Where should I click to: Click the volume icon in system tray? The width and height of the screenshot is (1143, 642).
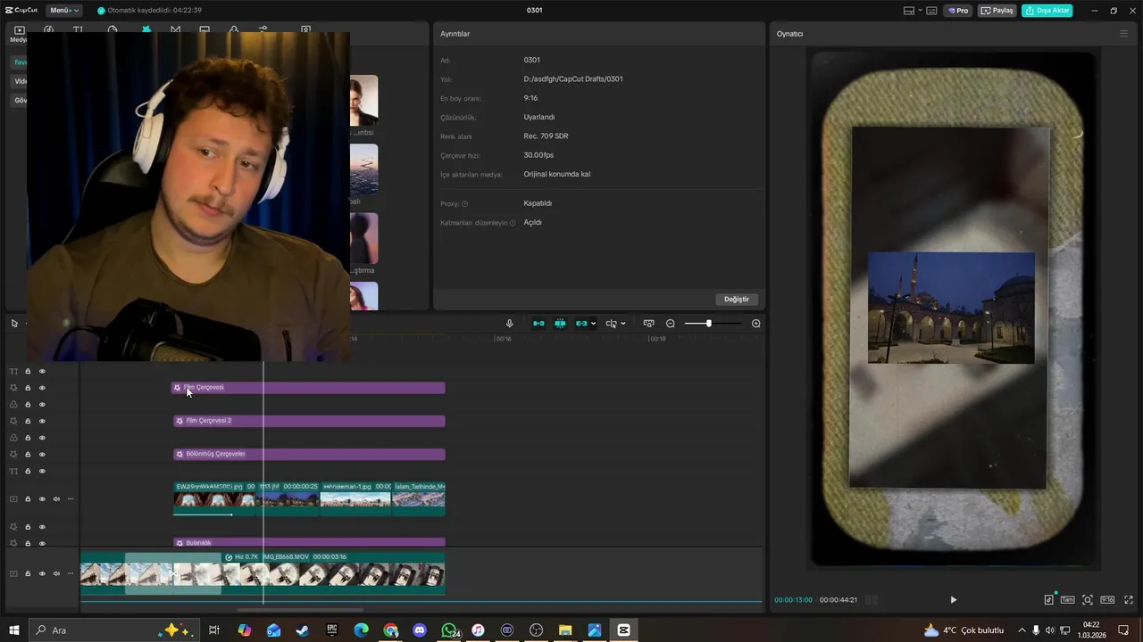pos(1049,630)
